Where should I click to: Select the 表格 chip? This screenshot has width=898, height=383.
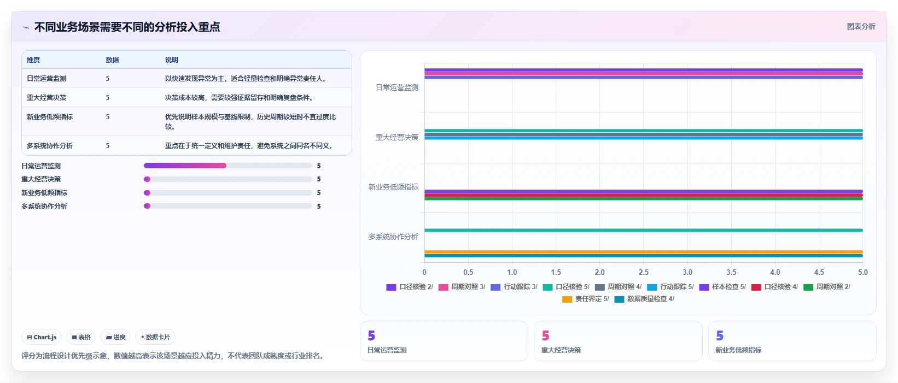(x=81, y=337)
